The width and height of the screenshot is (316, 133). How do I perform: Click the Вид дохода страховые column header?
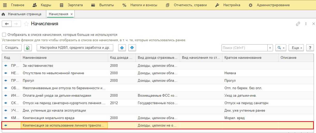(157, 58)
